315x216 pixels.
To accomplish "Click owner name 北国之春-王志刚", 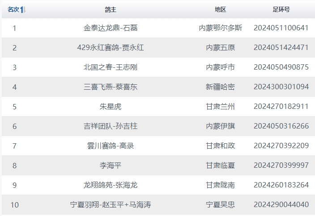I will (x=111, y=67).
